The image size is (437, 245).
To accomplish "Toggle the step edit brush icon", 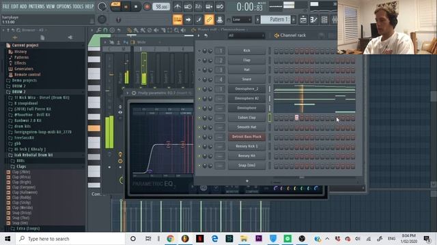I will 199,20.
